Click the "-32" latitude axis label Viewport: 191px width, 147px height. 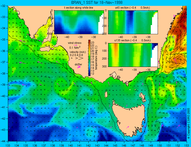pos(3,6)
